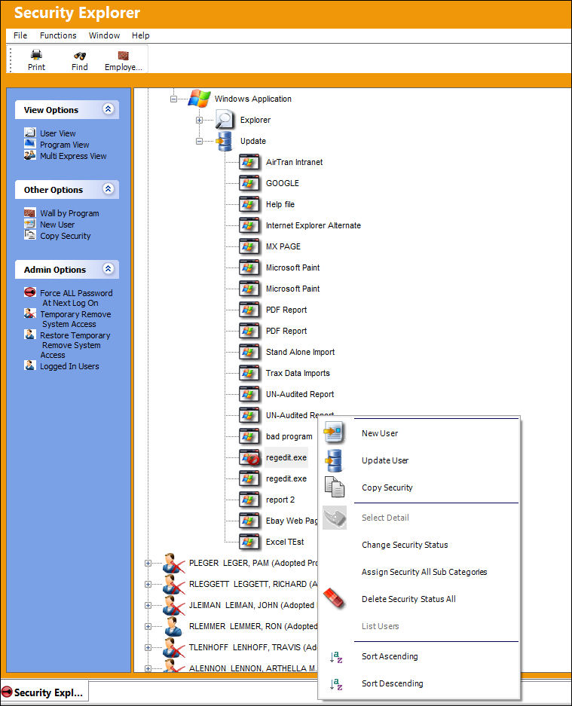572x706 pixels.
Task: Click the Logged In Users icon
Action: (x=29, y=365)
